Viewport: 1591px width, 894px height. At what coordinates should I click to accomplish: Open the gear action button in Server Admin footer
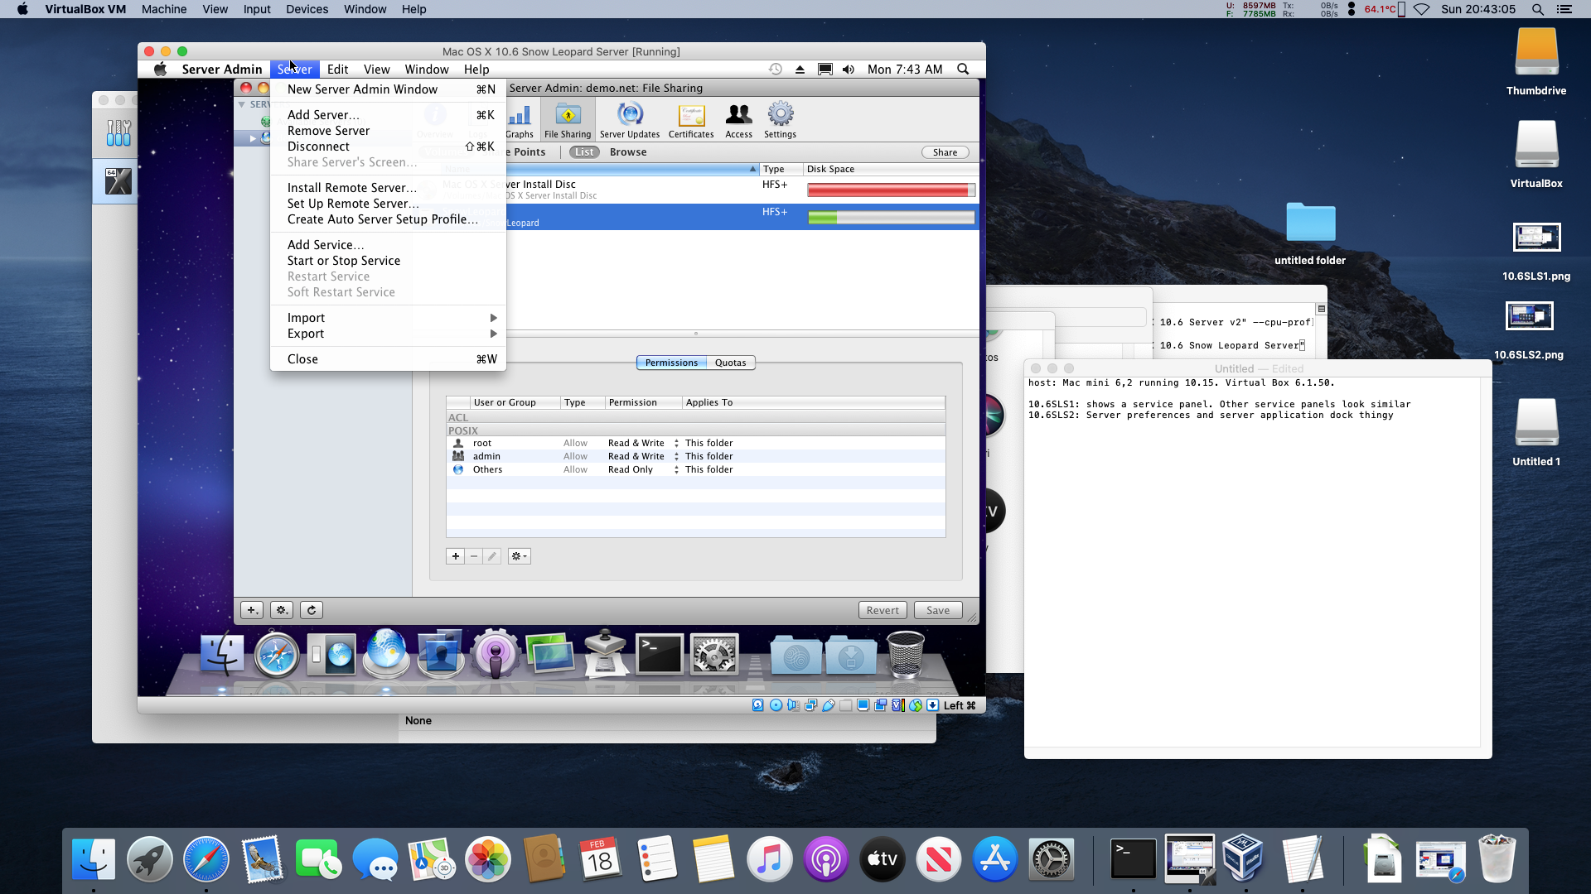pyautogui.click(x=282, y=610)
